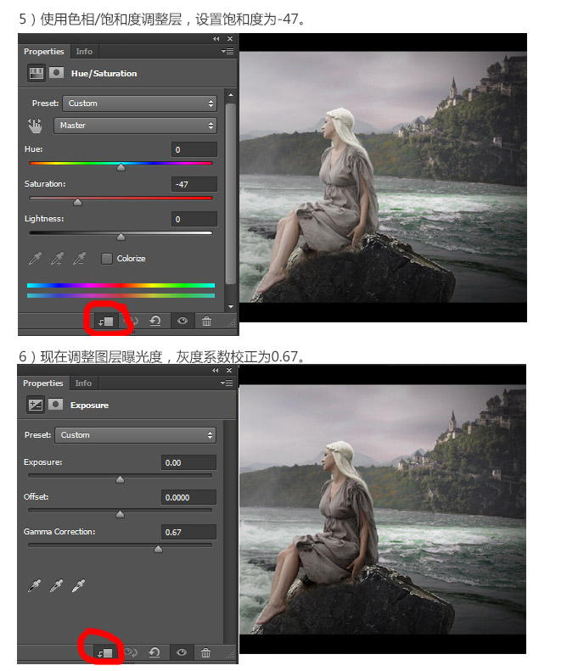Click Gamma Correction field showing 0.67

pyautogui.click(x=188, y=532)
